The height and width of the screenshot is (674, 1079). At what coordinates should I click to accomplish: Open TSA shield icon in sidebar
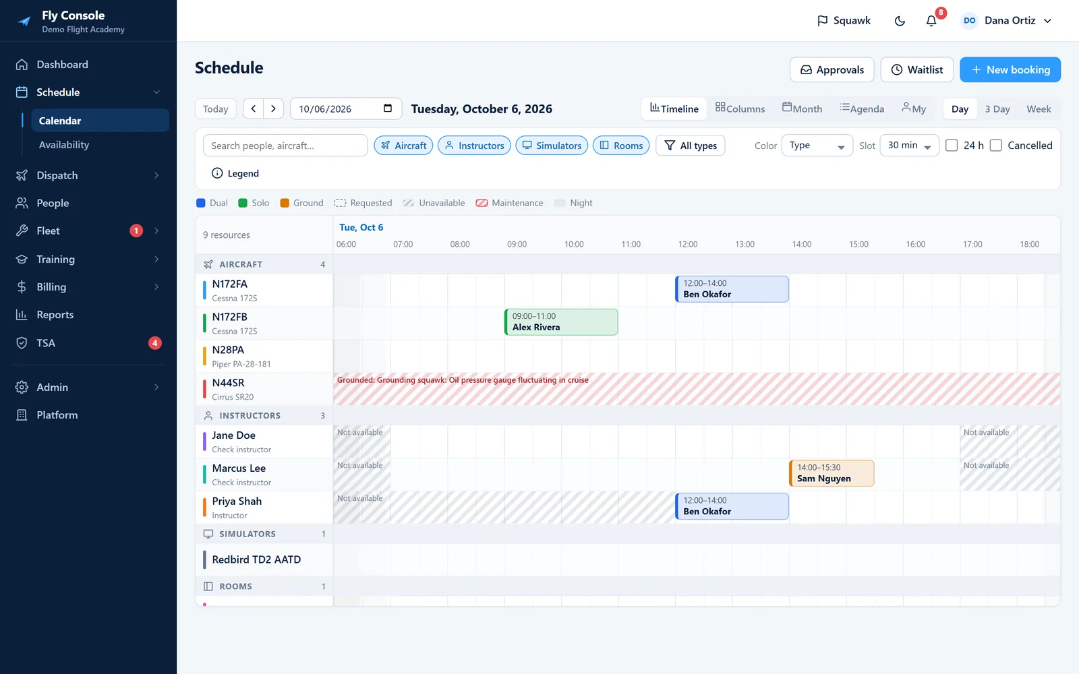[22, 343]
